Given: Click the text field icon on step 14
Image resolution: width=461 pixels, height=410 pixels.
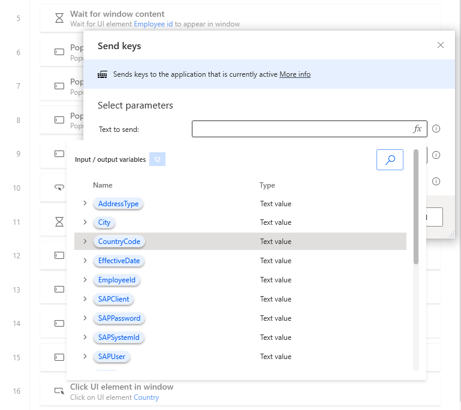Looking at the screenshot, I should (59, 324).
